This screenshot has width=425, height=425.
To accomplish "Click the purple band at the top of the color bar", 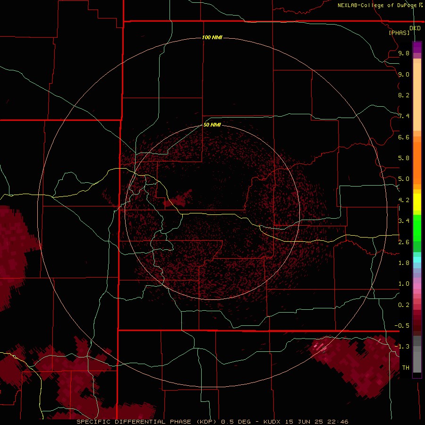I will pos(417,47).
